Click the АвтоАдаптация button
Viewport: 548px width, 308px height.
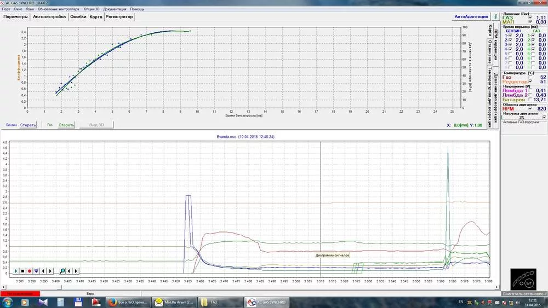click(x=470, y=17)
